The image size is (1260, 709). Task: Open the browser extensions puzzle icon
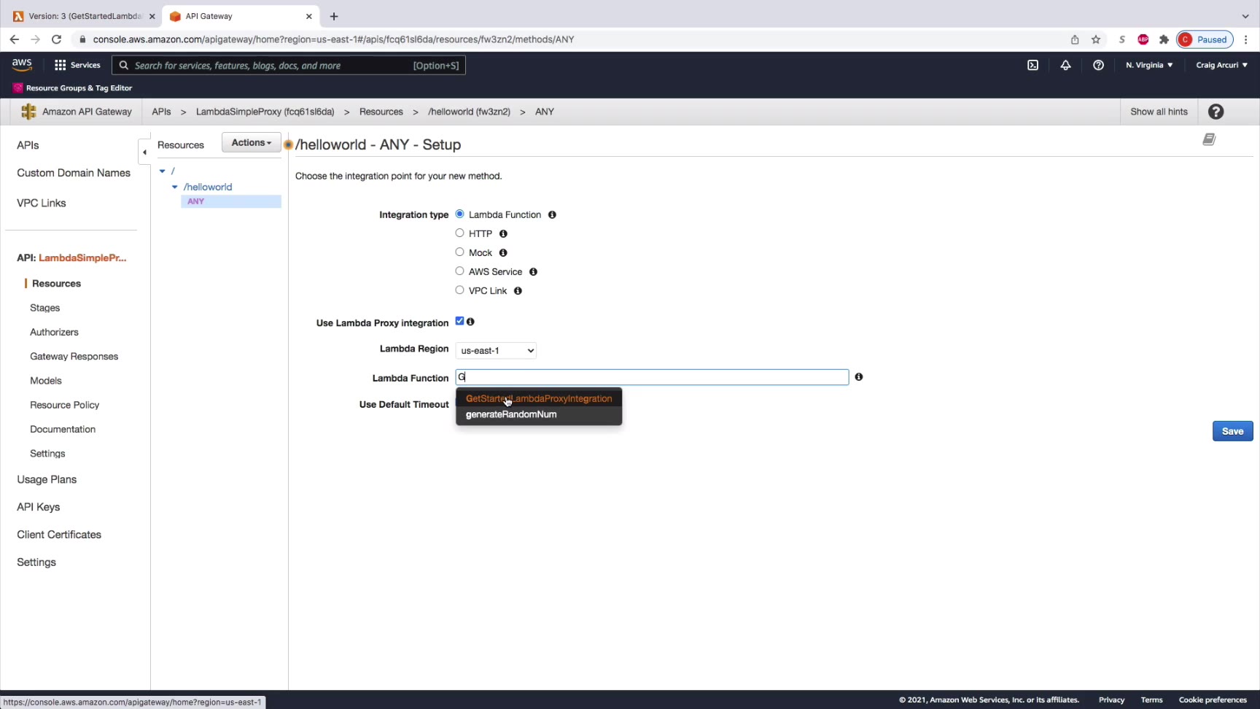click(x=1164, y=39)
